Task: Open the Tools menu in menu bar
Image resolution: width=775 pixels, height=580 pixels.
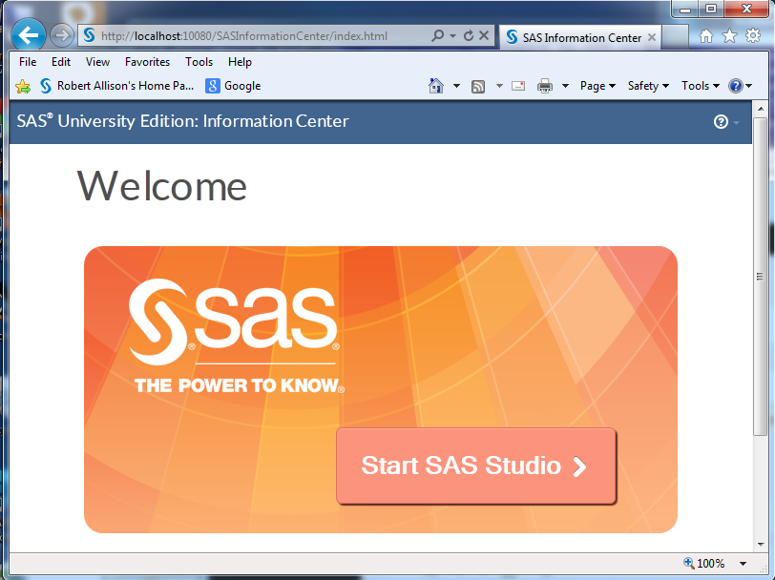Action: 199,62
